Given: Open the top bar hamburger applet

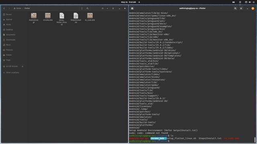Looking at the screenshot, I should tap(240, 2).
